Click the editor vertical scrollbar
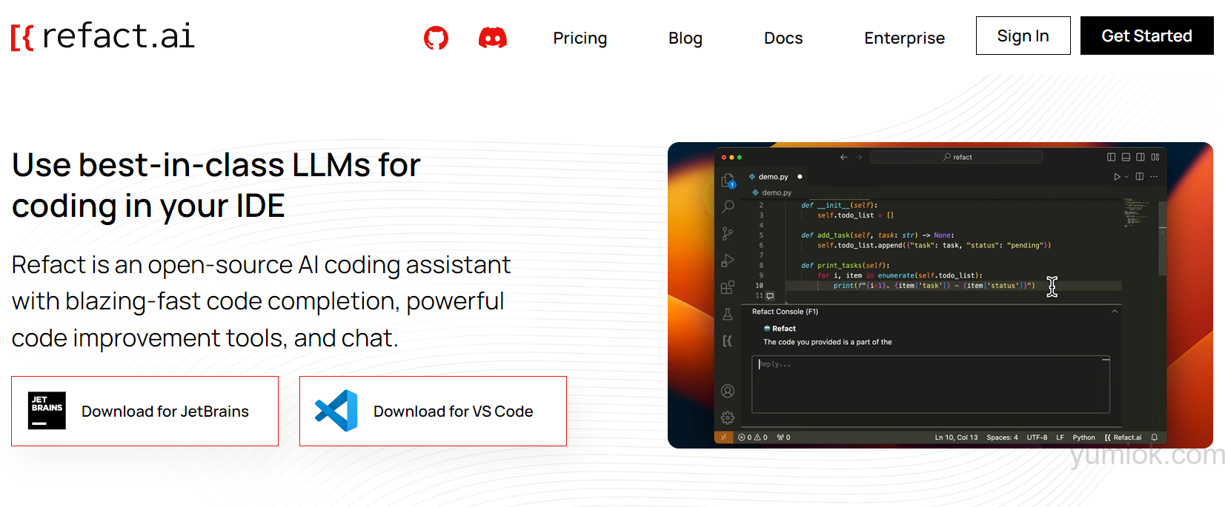 1163,238
